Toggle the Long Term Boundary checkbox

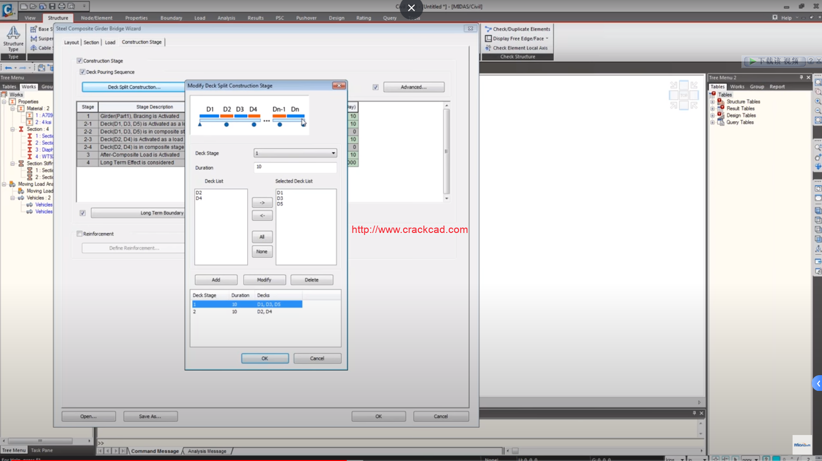coord(82,213)
